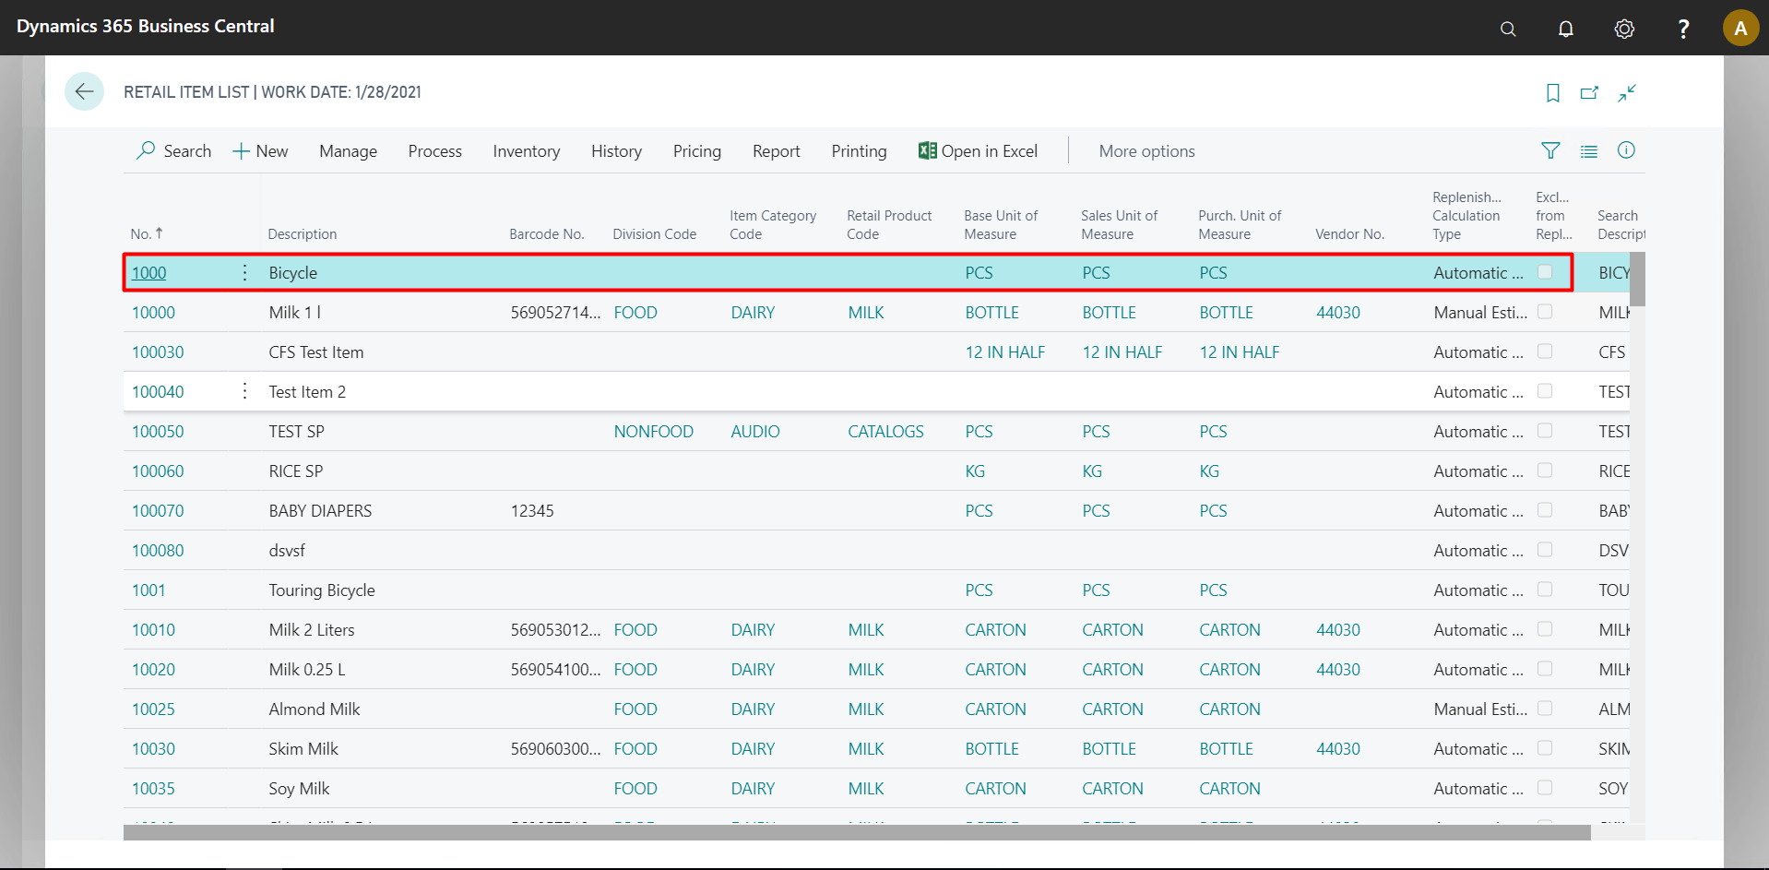Image resolution: width=1769 pixels, height=870 pixels.
Task: Collapse the page with the shrink icon
Action: [1627, 92]
